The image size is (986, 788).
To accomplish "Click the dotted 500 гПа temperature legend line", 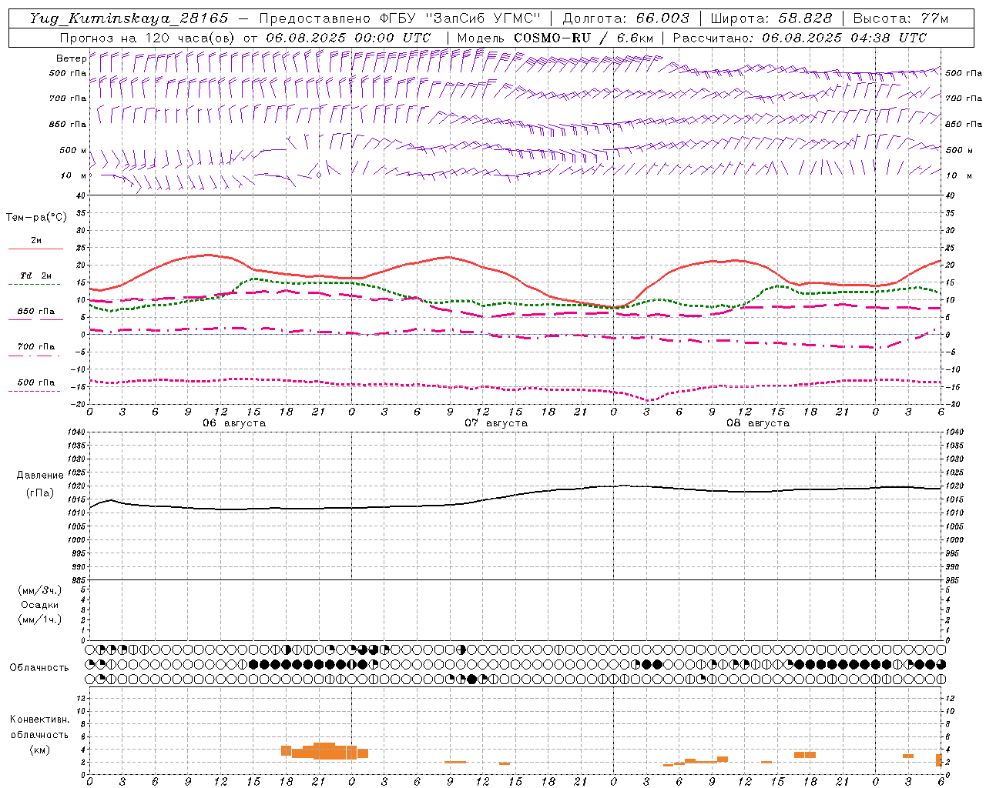I will point(34,391).
